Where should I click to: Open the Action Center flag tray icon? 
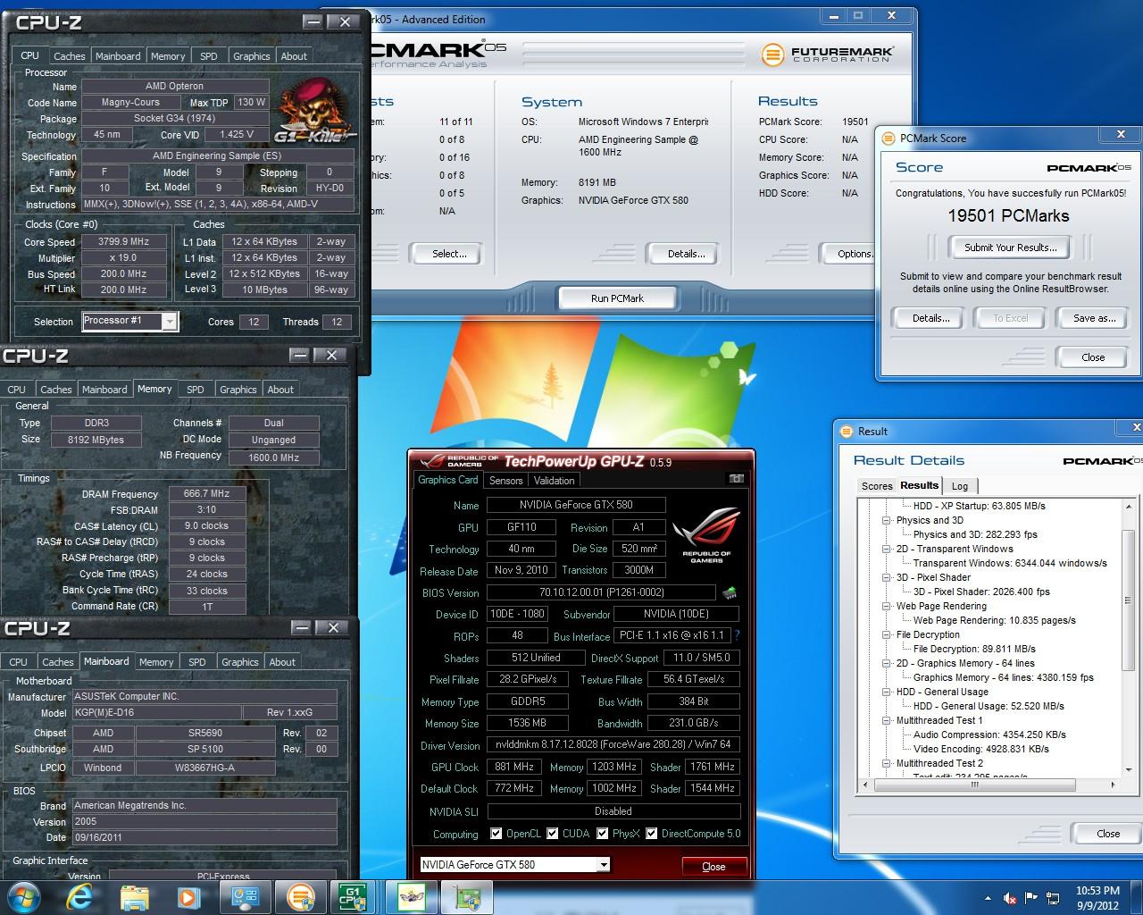click(1032, 898)
